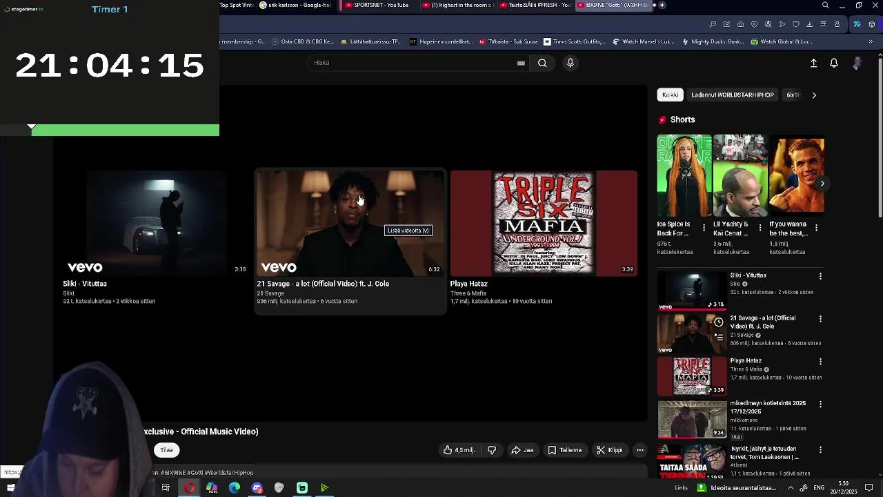
Task: Open Travis Scott Outfits bookmark
Action: click(x=575, y=41)
